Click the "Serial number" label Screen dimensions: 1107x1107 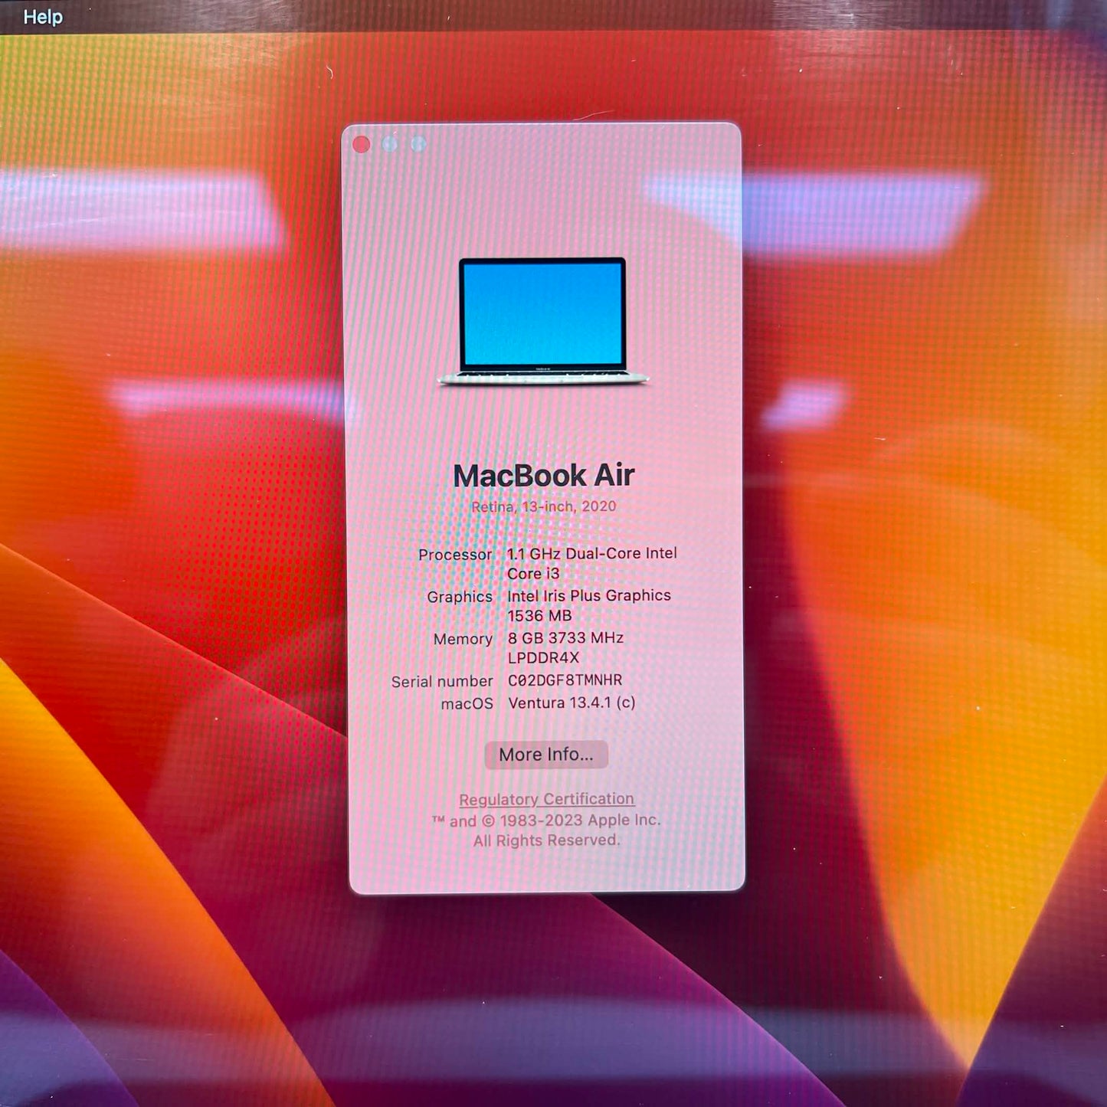pyautogui.click(x=442, y=682)
